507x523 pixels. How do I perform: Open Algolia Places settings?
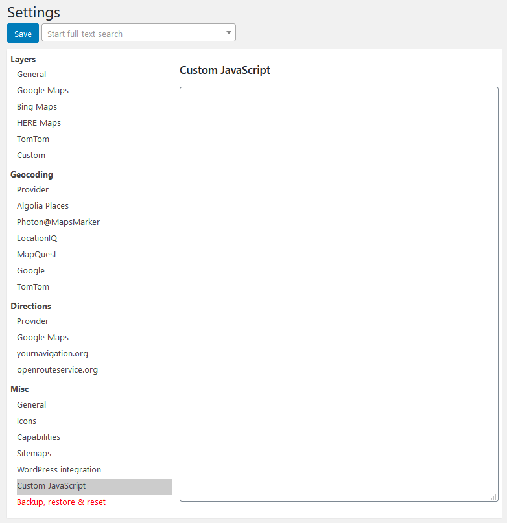tap(43, 206)
